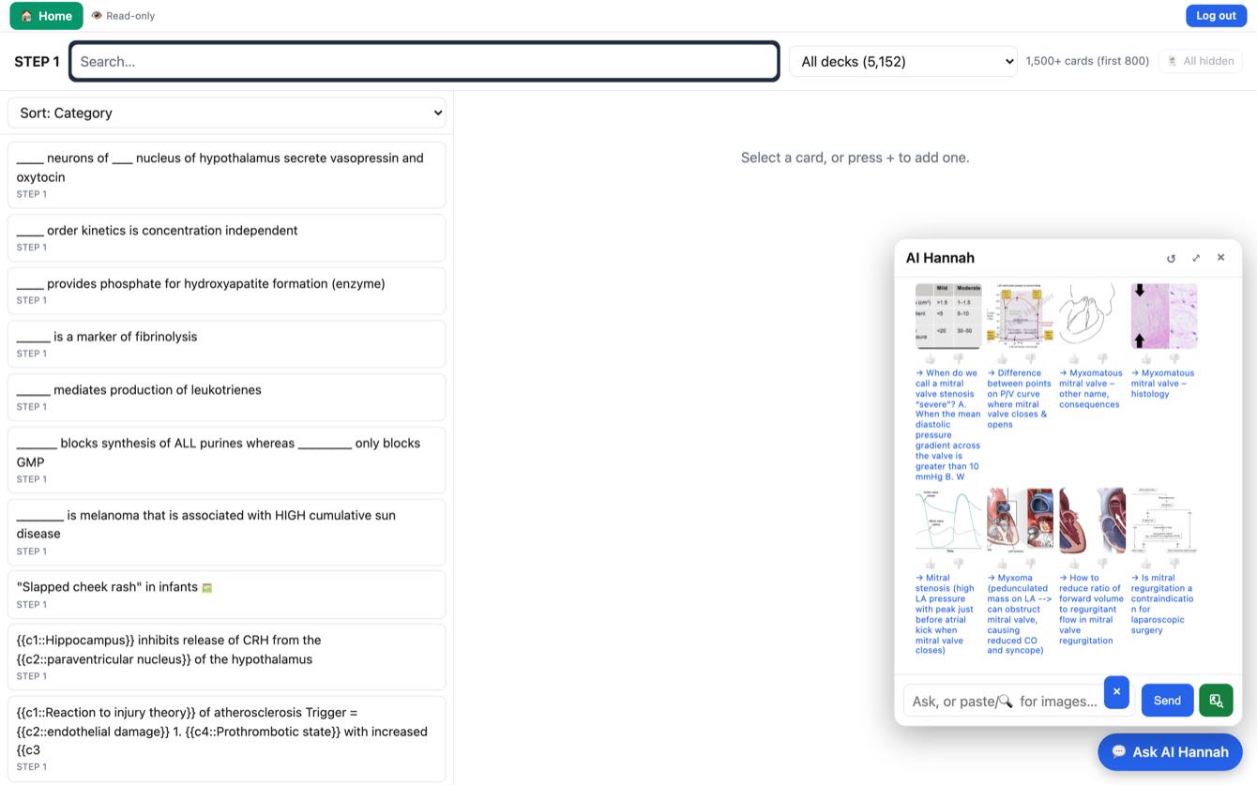Viewport: 1257px width, 785px height.
Task: Select the 'marker of fibrinolysis' card
Action: click(x=226, y=344)
